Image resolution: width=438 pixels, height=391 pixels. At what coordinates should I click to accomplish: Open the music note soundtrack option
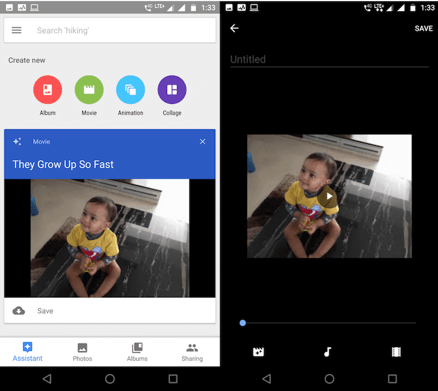pos(327,352)
